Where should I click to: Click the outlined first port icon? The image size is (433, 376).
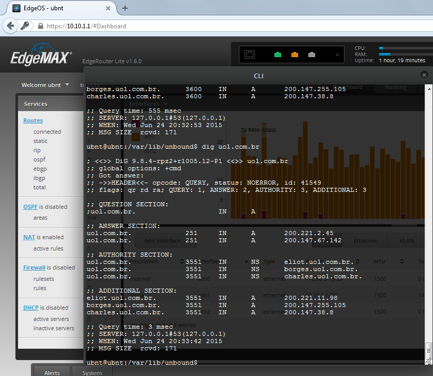(x=250, y=54)
